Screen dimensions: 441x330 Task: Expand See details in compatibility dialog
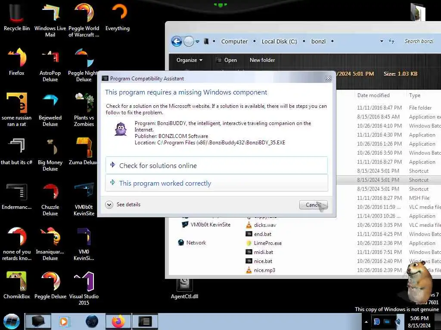coord(123,205)
